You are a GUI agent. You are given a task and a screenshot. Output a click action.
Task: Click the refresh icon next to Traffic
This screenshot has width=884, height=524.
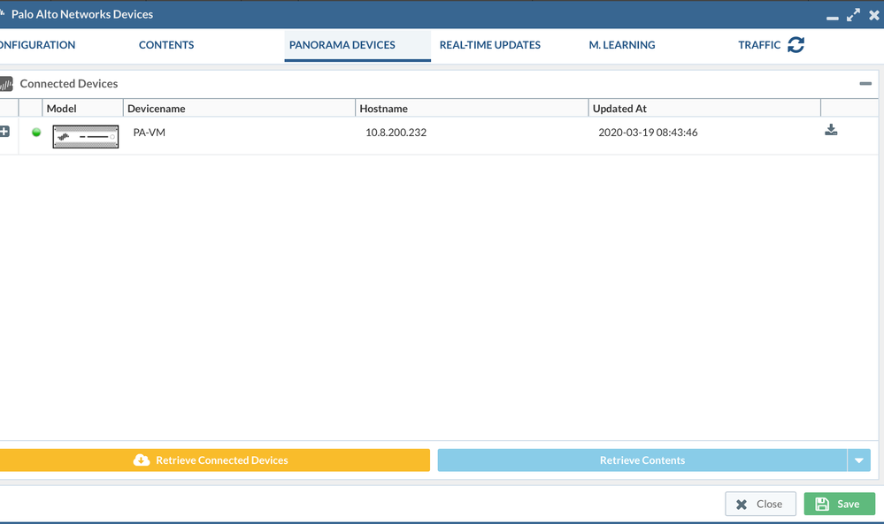click(x=796, y=45)
